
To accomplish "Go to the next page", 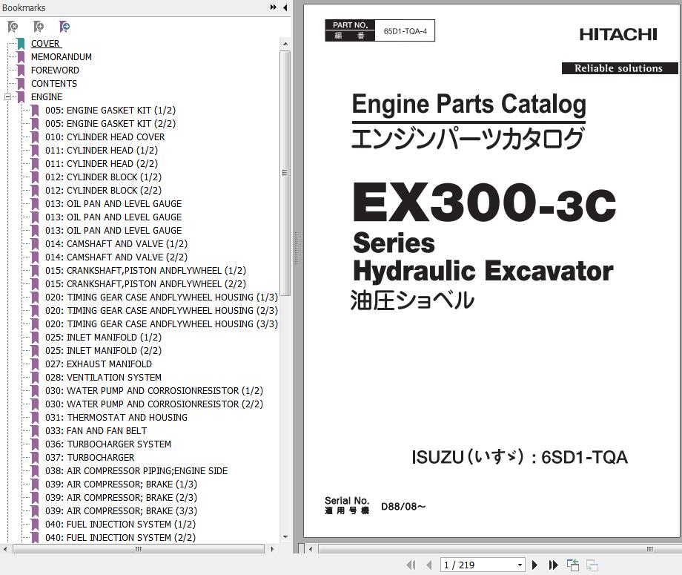I will click(535, 565).
